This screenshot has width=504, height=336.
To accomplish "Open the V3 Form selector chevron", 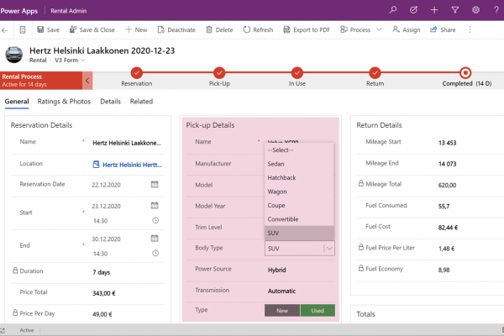I will pos(83,60).
